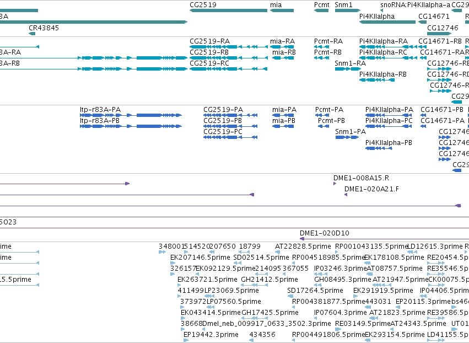This screenshot has width=469, height=343.
Task: Open transcript mia-RA
Action: click(282, 41)
